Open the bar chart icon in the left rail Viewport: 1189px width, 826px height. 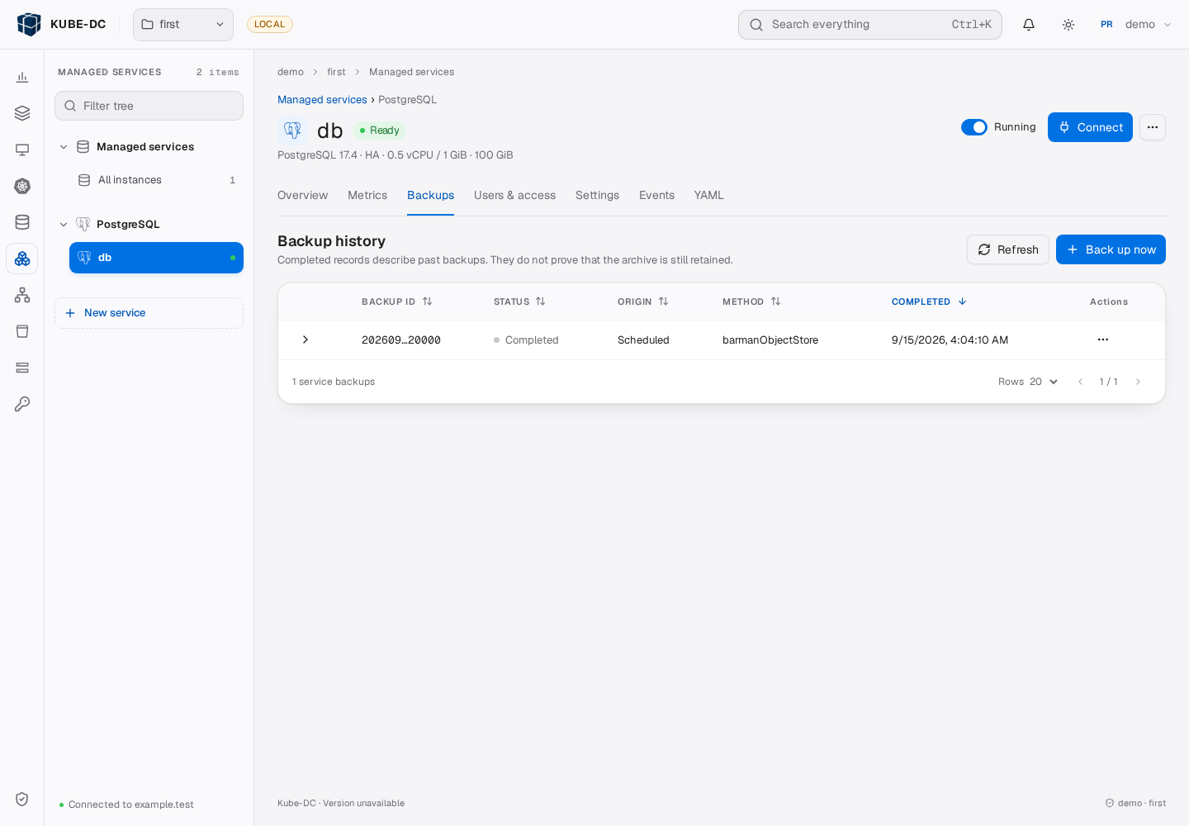tap(22, 77)
